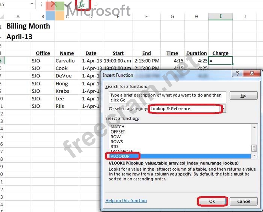
Task: Click the help question mark in dialog
Action: (237, 73)
